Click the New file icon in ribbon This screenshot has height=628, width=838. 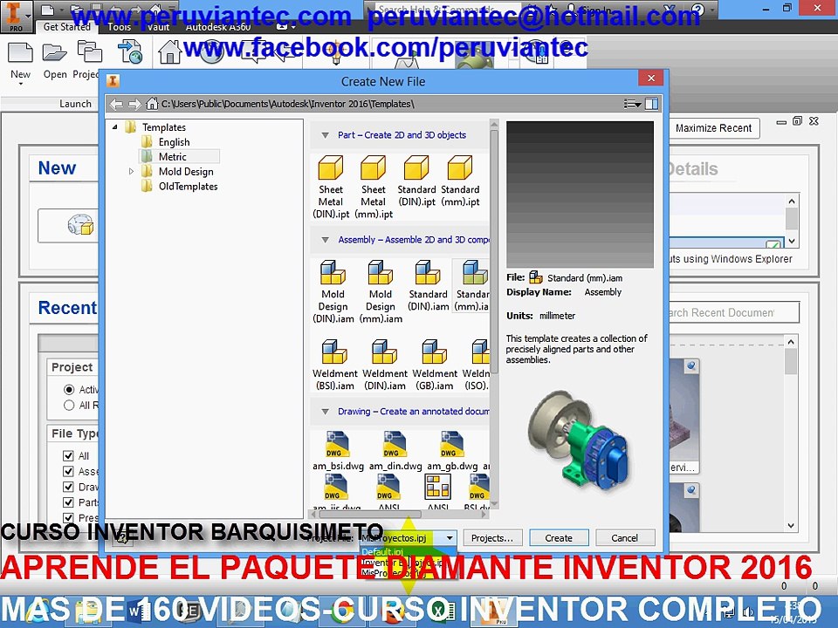coord(20,53)
